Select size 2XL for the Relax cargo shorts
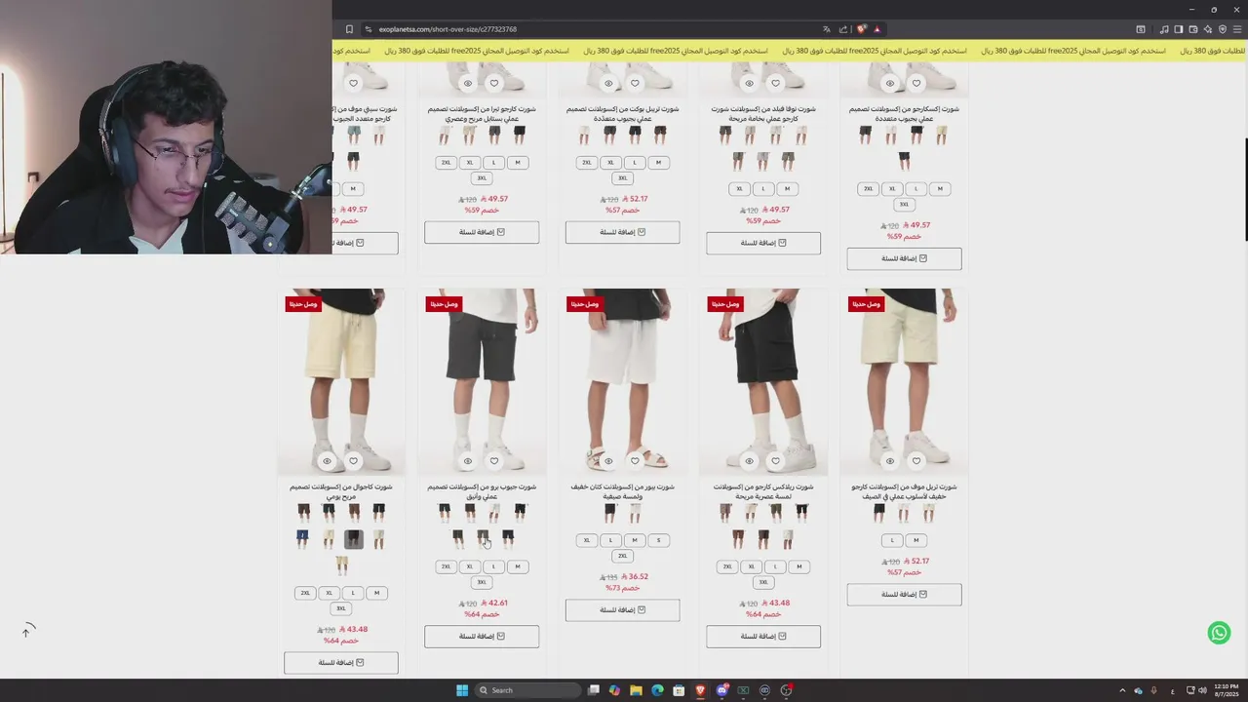1248x702 pixels. click(x=727, y=566)
